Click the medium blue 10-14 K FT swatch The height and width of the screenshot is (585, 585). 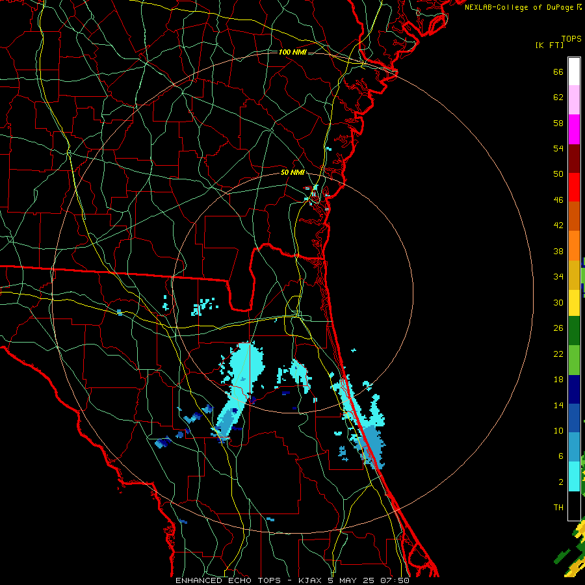[x=574, y=418]
